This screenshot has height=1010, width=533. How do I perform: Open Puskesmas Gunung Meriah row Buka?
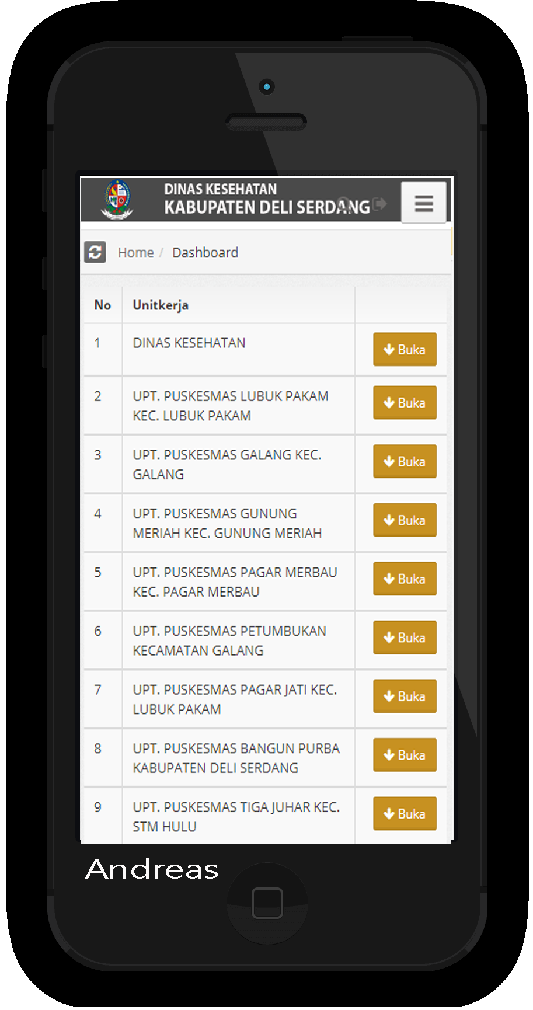point(405,520)
